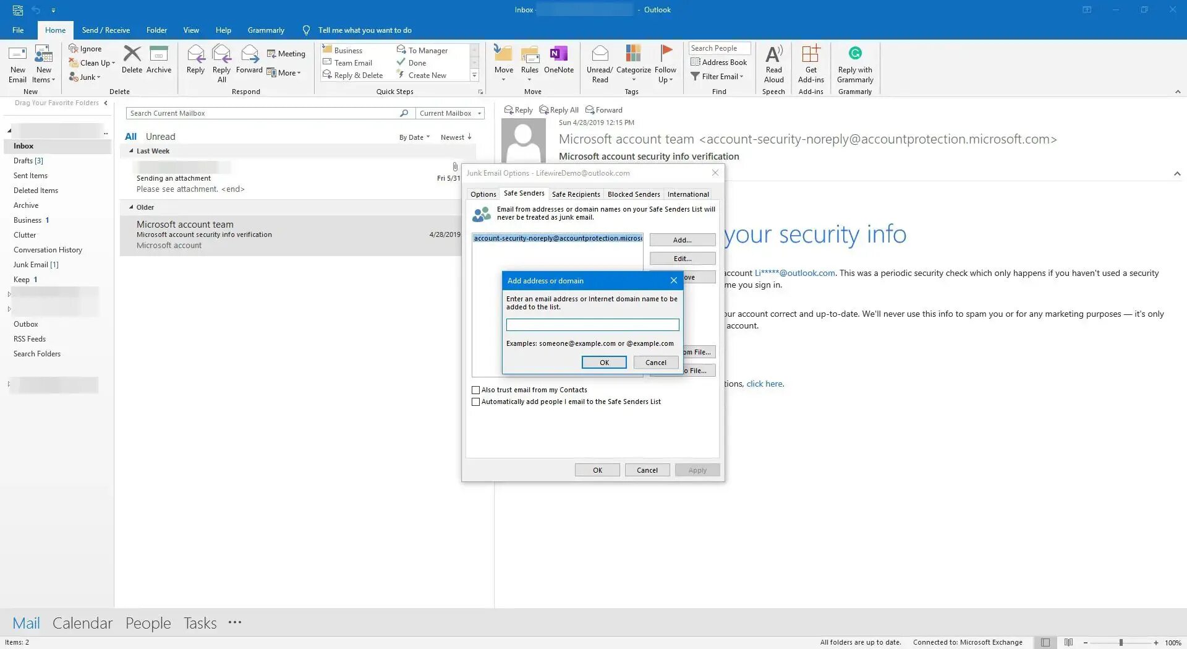Click the search magnifier icon
1187x649 pixels.
pyautogui.click(x=404, y=113)
